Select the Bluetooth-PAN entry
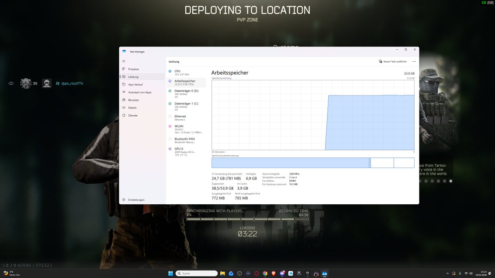495x278 pixels. pos(186,140)
